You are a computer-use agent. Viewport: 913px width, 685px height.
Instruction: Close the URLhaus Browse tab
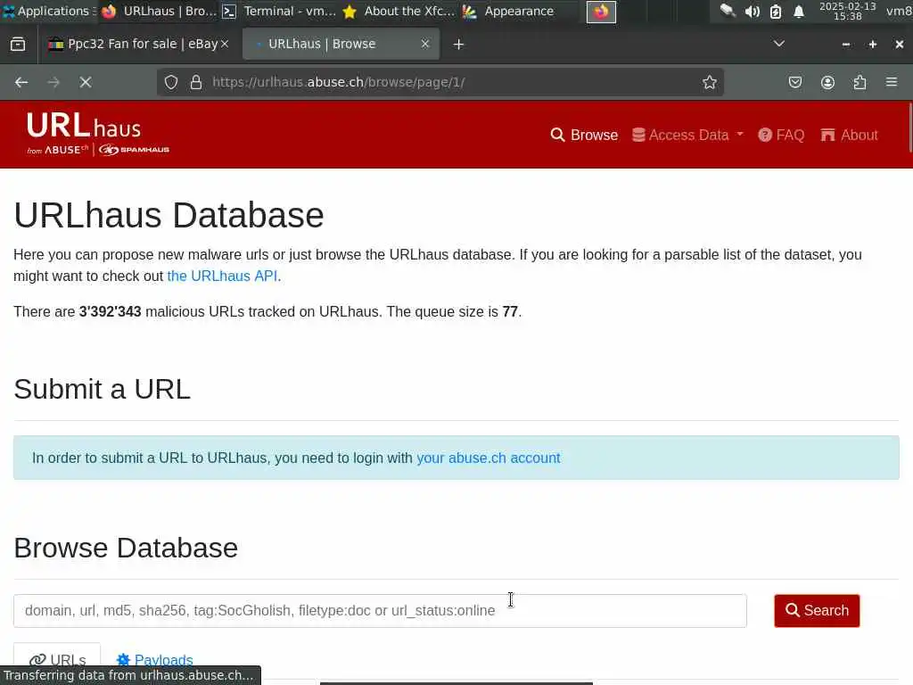(x=425, y=44)
